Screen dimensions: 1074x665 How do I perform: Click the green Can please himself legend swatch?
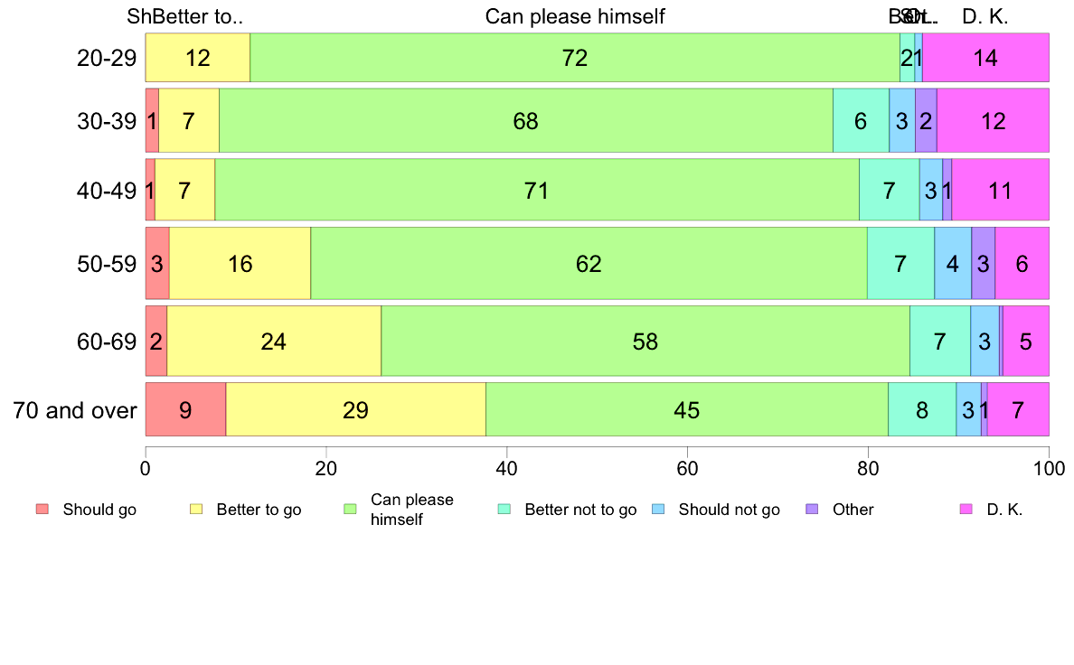[350, 509]
